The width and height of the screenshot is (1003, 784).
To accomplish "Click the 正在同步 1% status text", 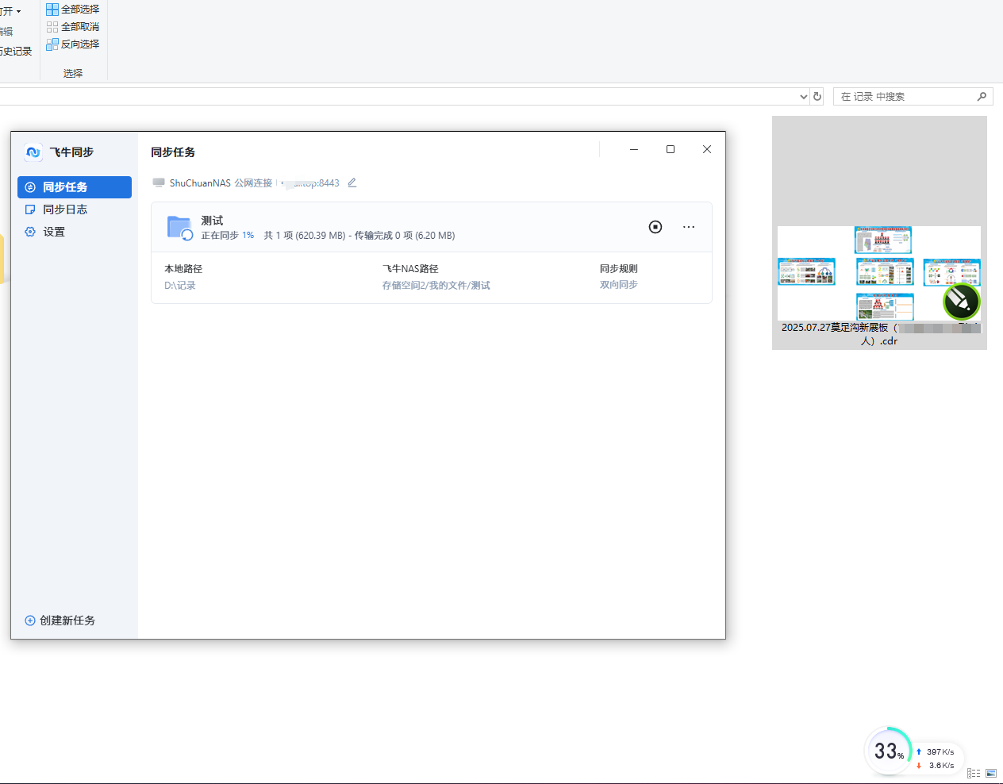I will pyautogui.click(x=228, y=236).
